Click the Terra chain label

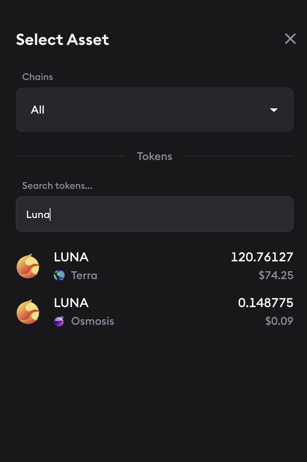(x=84, y=275)
